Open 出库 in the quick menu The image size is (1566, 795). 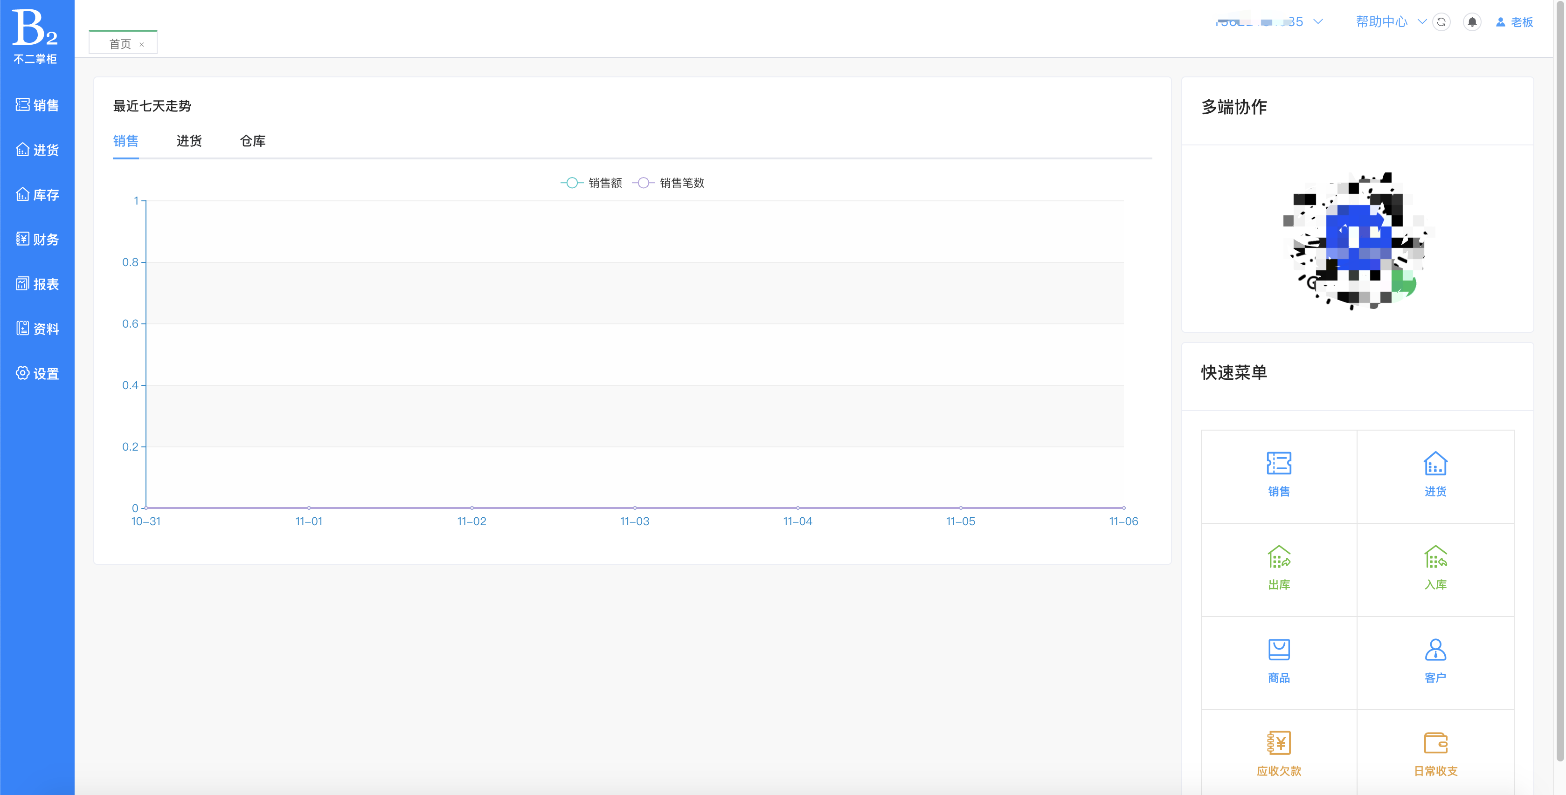point(1279,569)
